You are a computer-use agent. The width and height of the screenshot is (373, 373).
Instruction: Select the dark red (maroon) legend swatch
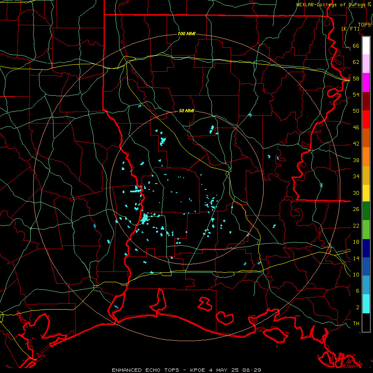pyautogui.click(x=366, y=101)
